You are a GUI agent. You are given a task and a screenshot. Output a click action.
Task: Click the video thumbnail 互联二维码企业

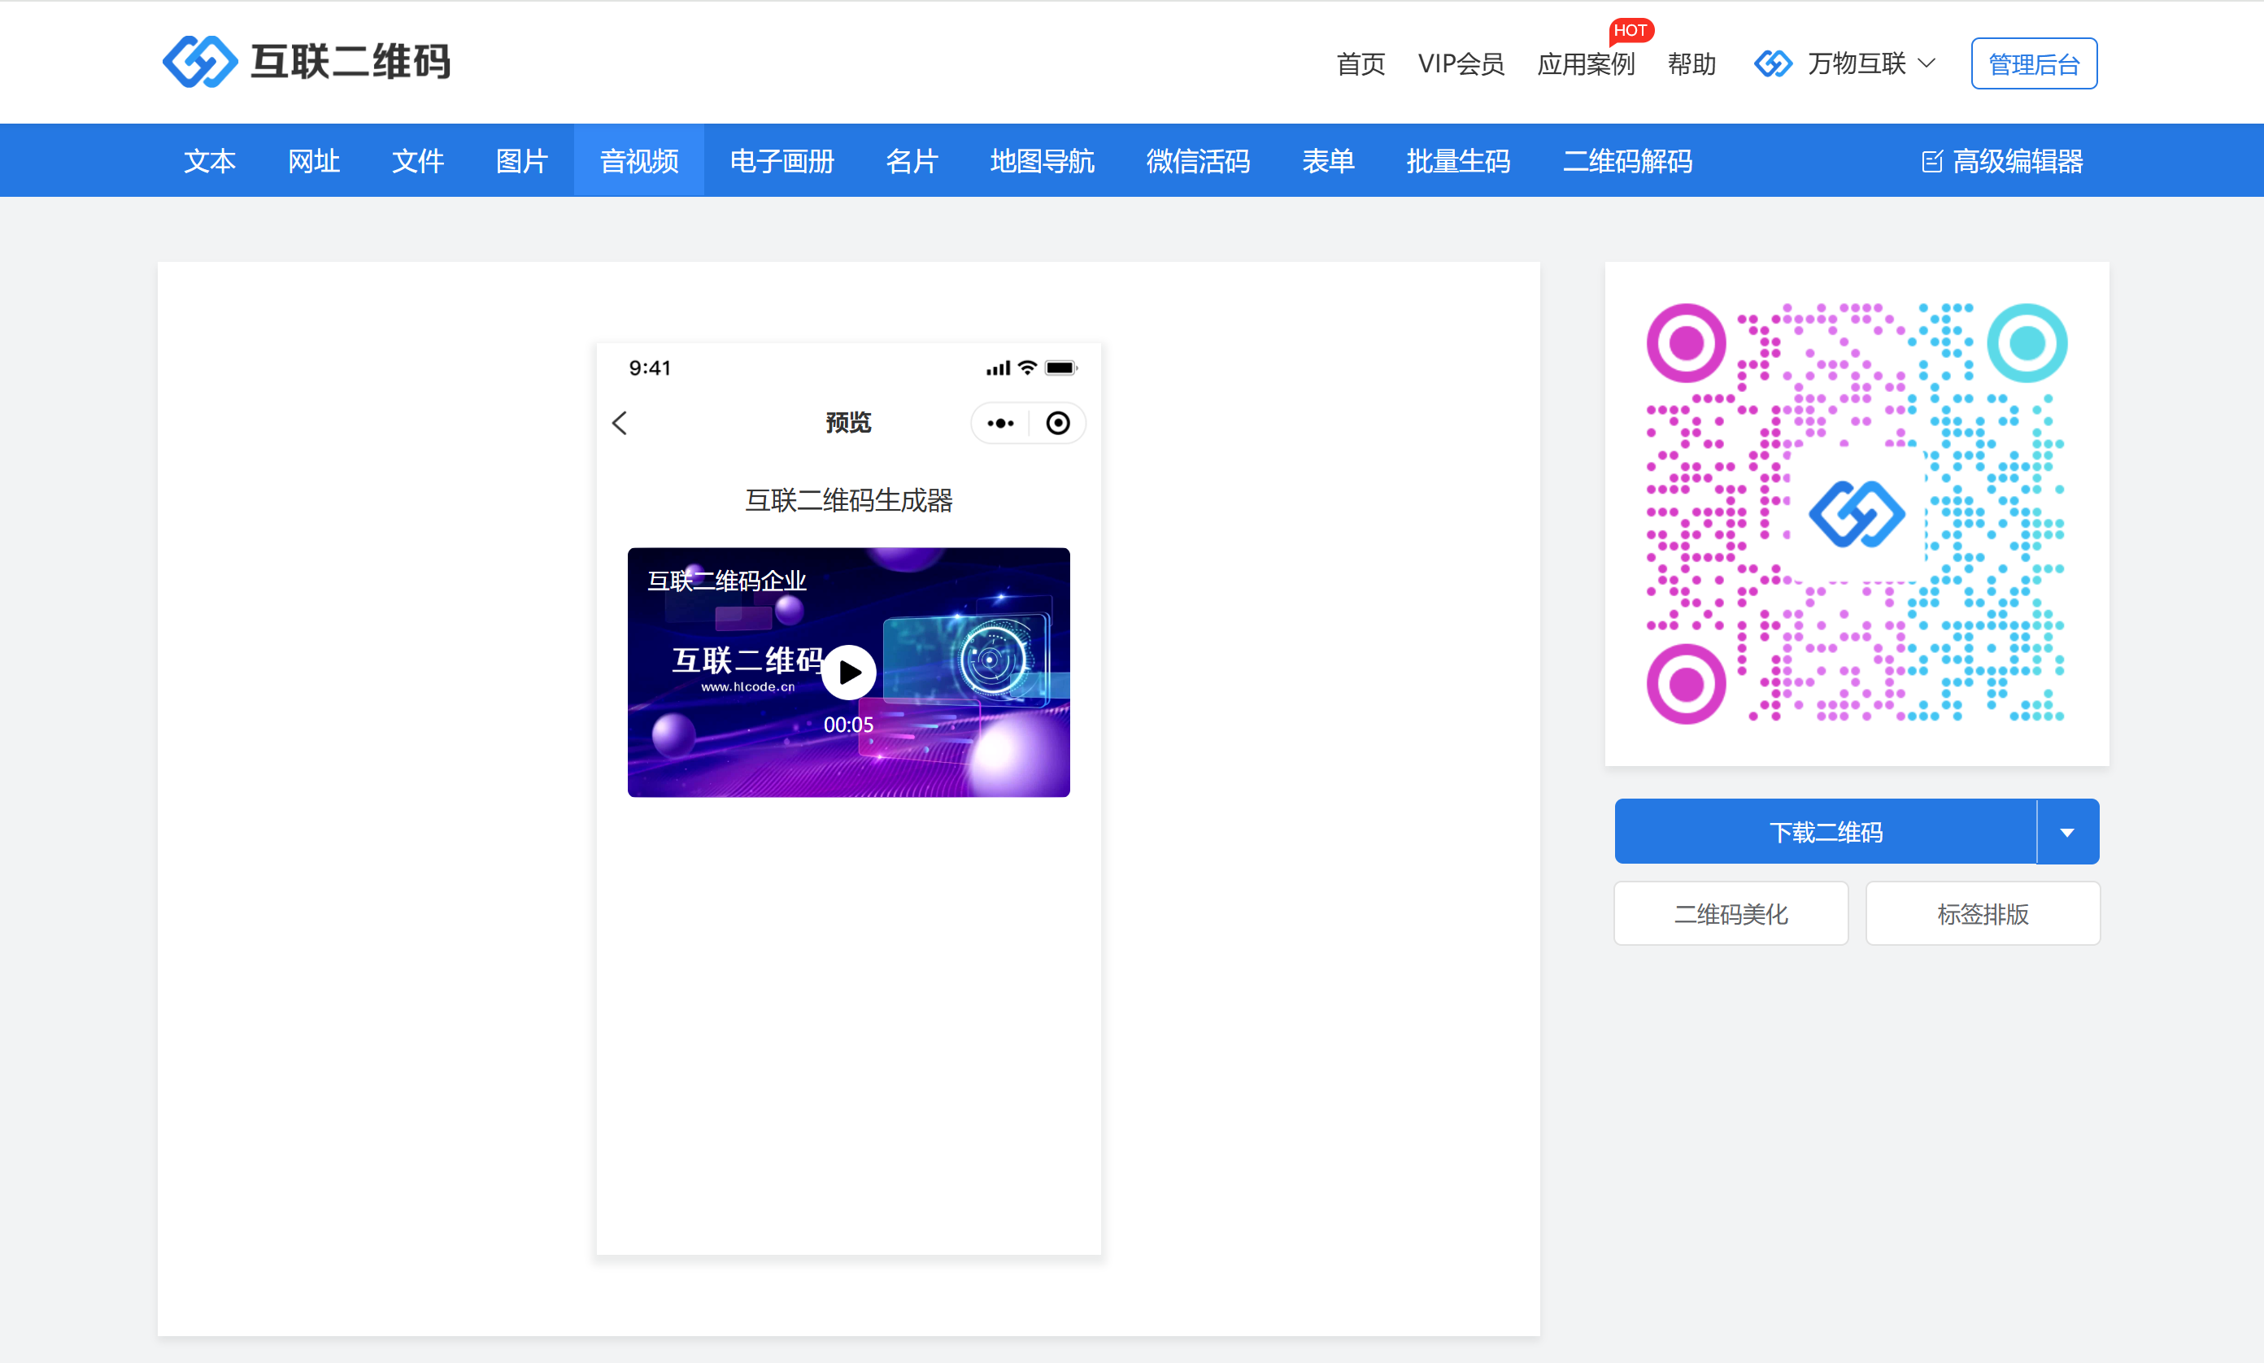click(x=849, y=673)
